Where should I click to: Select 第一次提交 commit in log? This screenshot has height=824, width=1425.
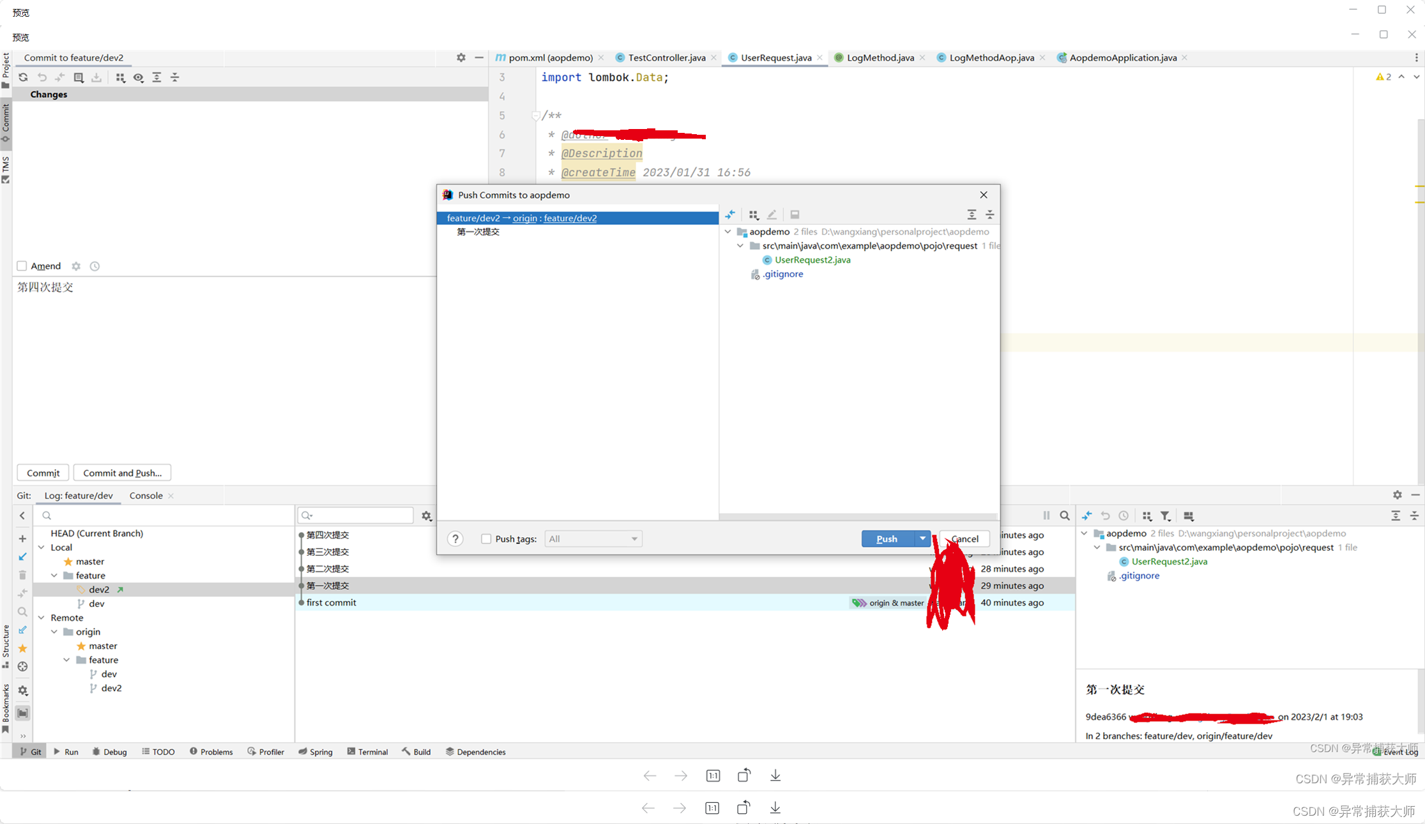click(x=330, y=584)
